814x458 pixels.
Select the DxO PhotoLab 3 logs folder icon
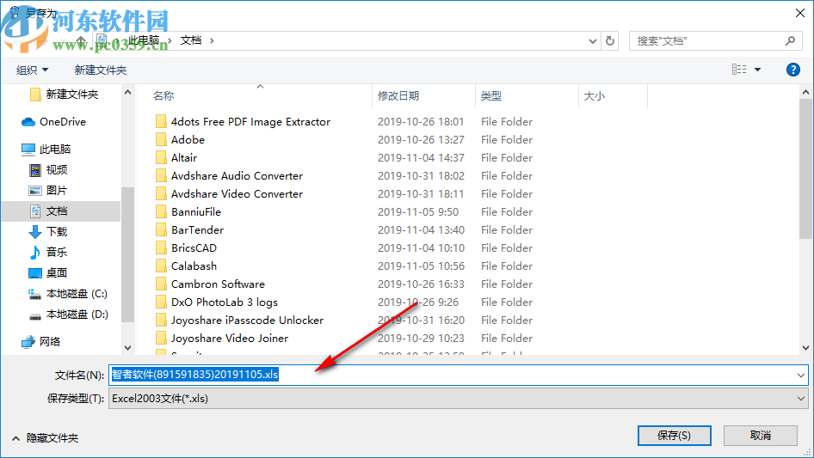tap(161, 302)
